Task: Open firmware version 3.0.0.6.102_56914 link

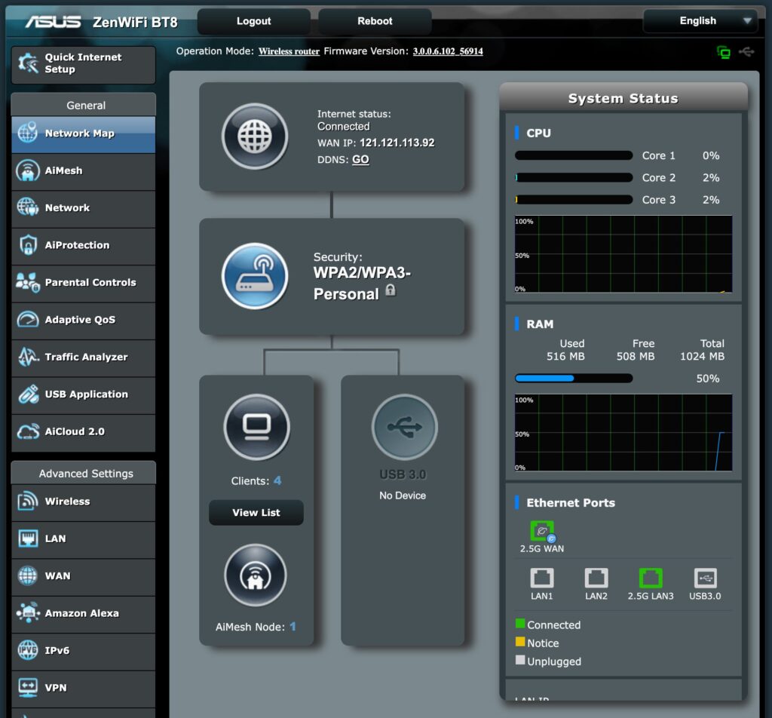Action: [448, 51]
